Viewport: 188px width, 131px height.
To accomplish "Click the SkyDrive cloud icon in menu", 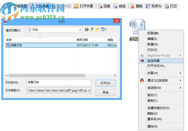I will coord(142,56).
